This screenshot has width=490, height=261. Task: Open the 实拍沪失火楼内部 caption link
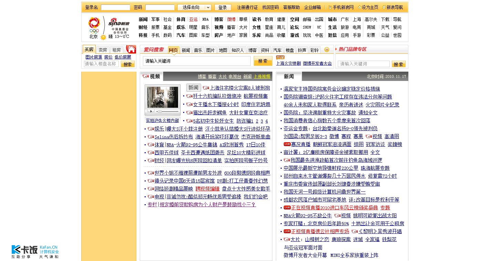tap(163, 121)
